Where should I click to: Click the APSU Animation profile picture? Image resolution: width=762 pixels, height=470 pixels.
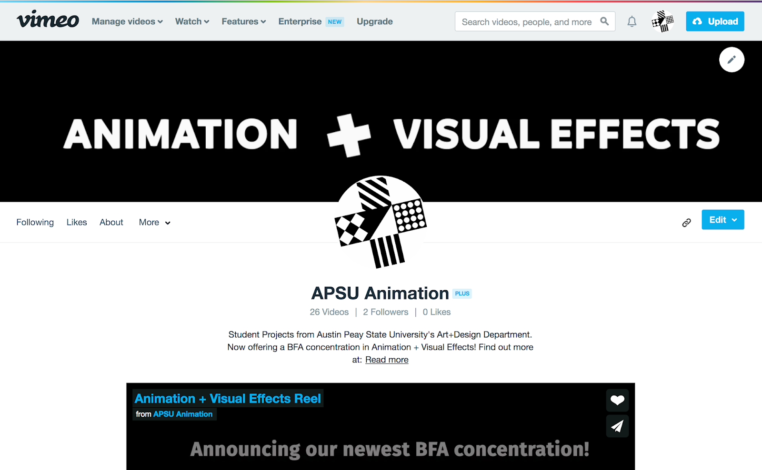pos(381,222)
